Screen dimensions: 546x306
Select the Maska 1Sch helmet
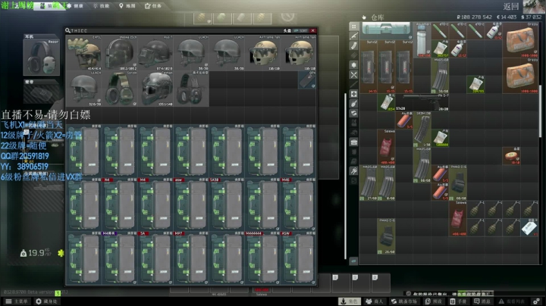coord(120,53)
